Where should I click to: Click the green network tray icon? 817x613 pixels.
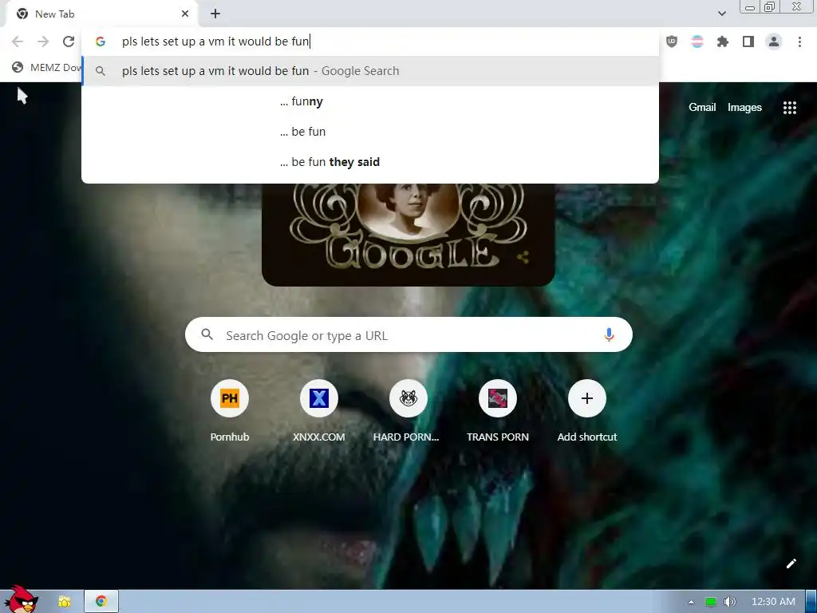coord(710,602)
